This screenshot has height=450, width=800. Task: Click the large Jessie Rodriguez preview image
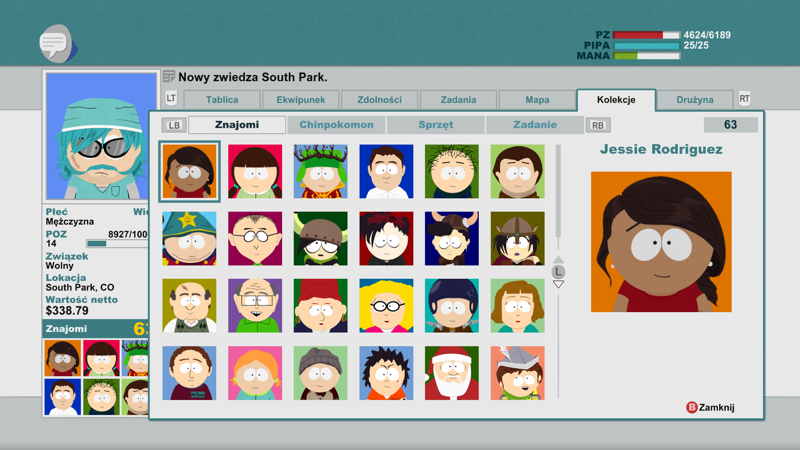click(x=661, y=242)
